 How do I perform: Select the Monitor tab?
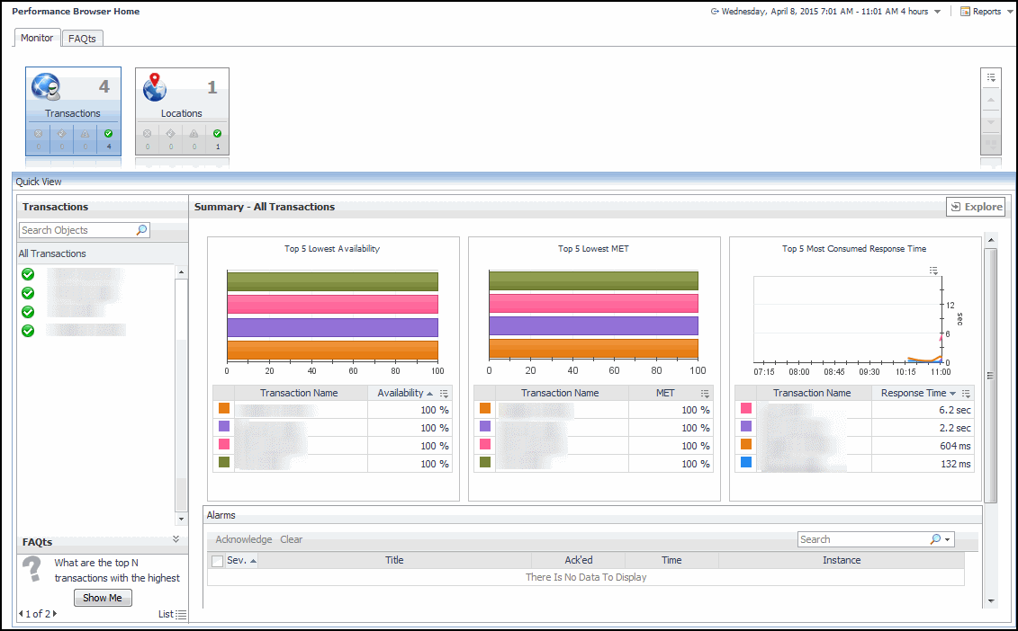click(x=37, y=38)
